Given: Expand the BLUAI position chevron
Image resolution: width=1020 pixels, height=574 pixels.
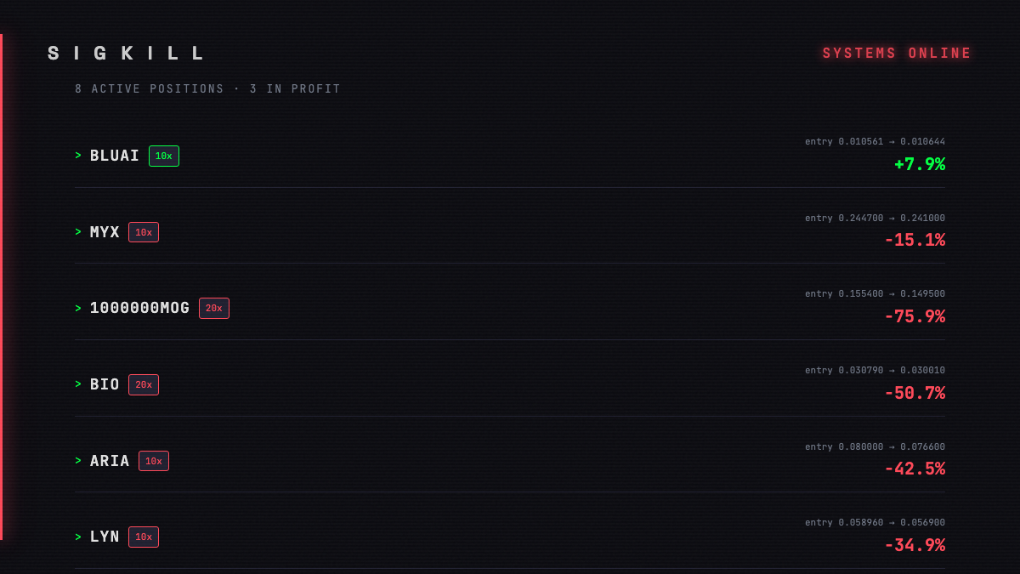Looking at the screenshot, I should pyautogui.click(x=78, y=156).
